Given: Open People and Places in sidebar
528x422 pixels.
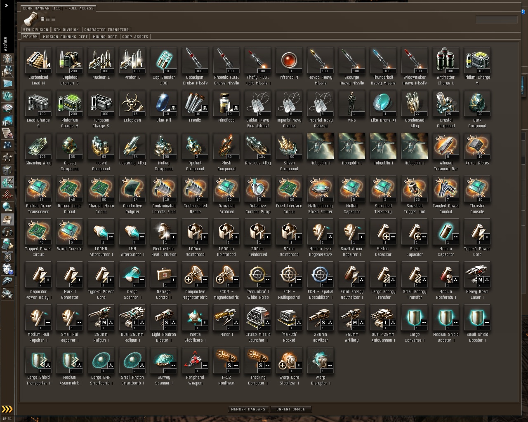Looking at the screenshot, I should coord(7,71).
